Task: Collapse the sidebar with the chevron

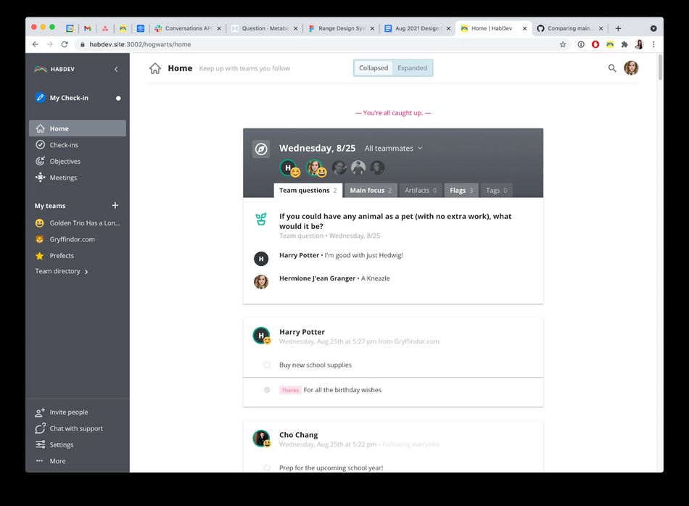Action: coord(116,69)
